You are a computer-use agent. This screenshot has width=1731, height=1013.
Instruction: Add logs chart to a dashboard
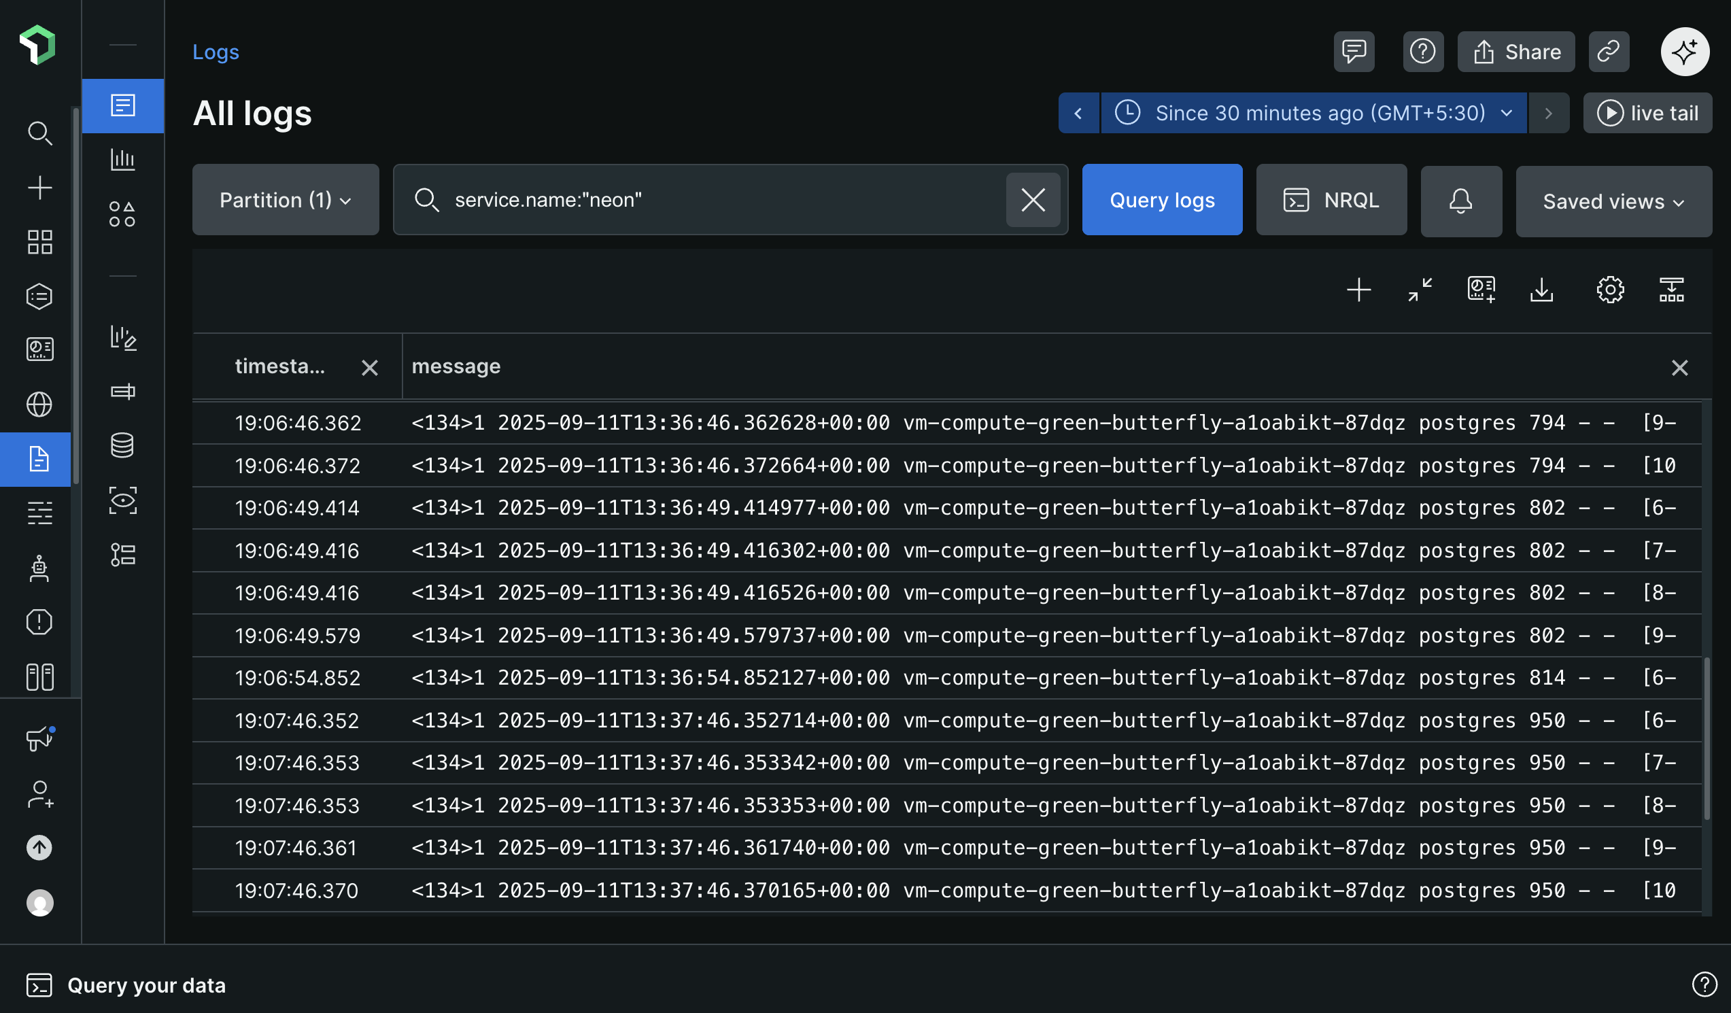pos(1480,290)
